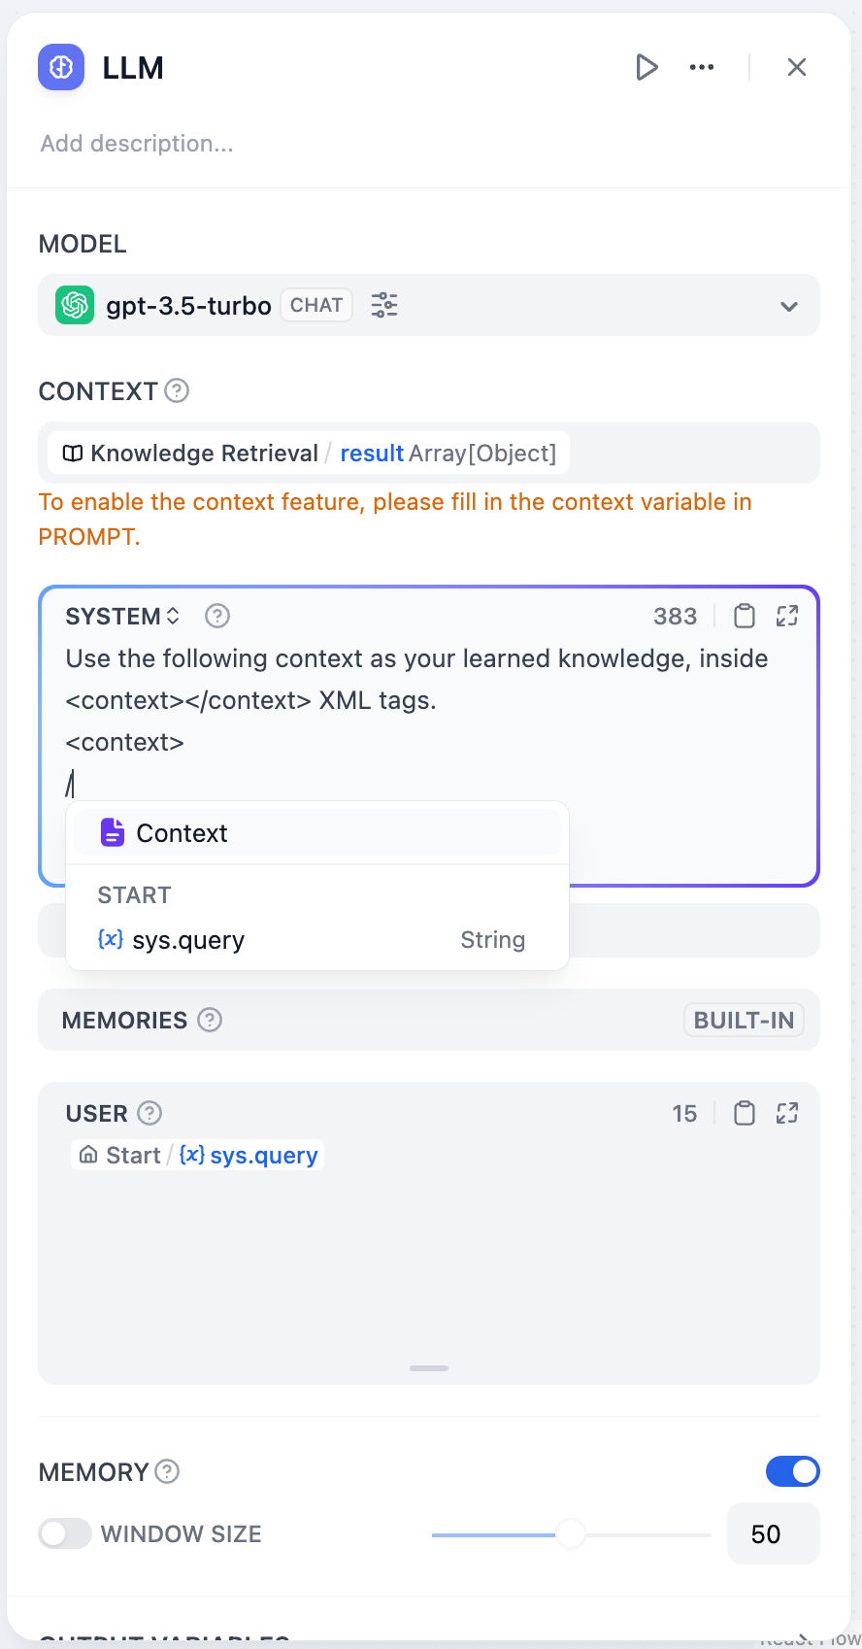Screen dimensions: 862x1649
Task: Open the gpt-3.5-turbo model dropdown
Action: point(788,306)
